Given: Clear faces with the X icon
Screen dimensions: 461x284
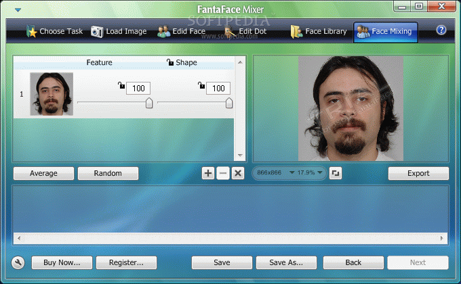Looking at the screenshot, I should 238,173.
